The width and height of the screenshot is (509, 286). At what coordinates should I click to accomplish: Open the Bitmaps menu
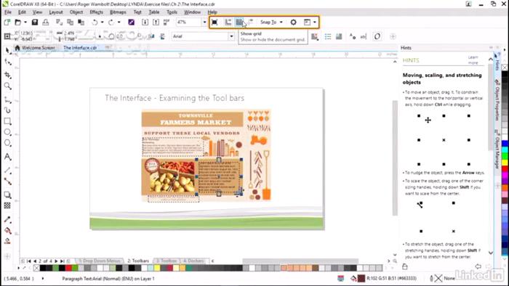click(x=118, y=12)
